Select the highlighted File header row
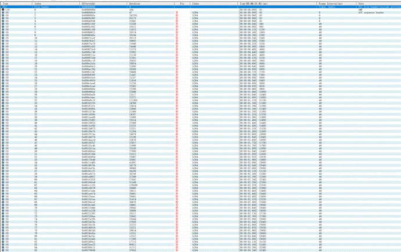The height and width of the screenshot is (252, 401). (201, 7)
